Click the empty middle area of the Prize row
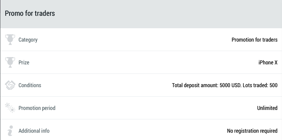 pos(137,63)
